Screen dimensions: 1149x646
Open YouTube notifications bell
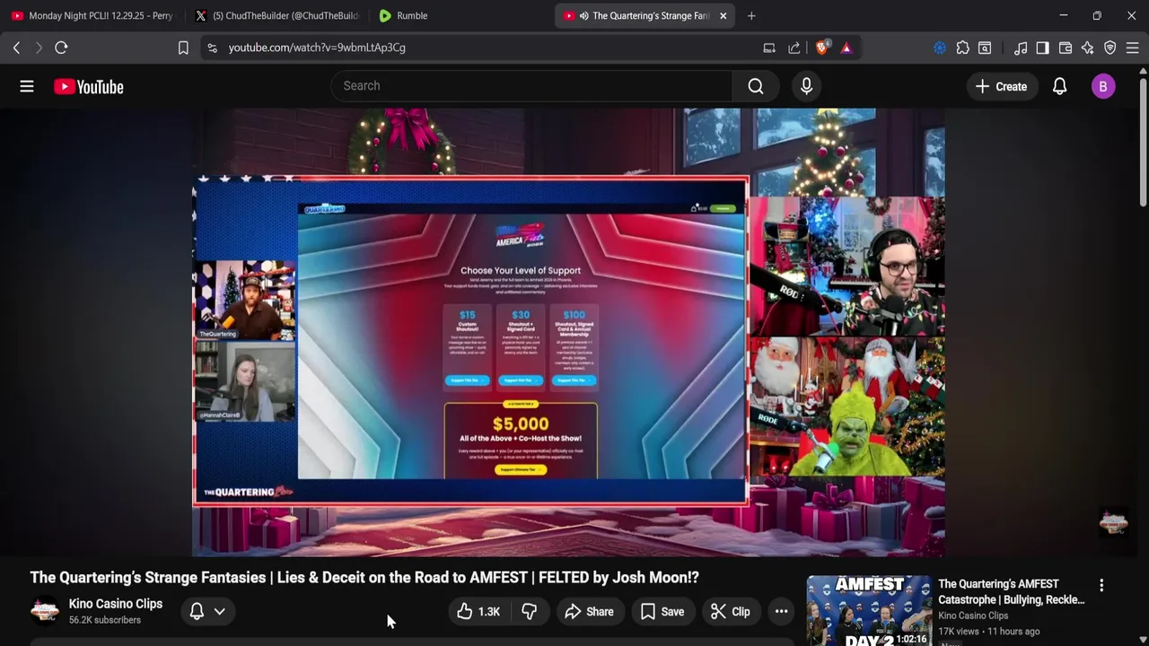pyautogui.click(x=1059, y=86)
